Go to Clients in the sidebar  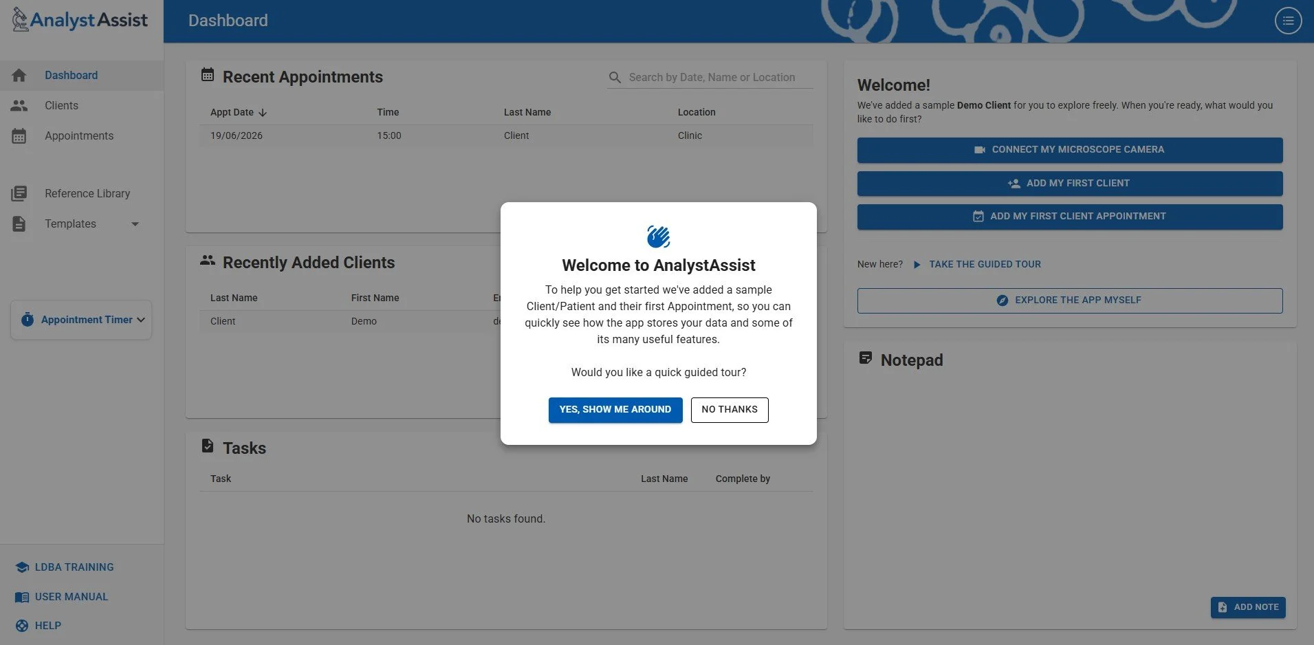[x=82, y=105]
